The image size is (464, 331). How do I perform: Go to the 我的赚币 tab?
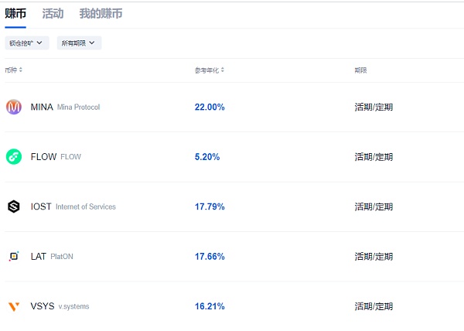[x=101, y=14]
